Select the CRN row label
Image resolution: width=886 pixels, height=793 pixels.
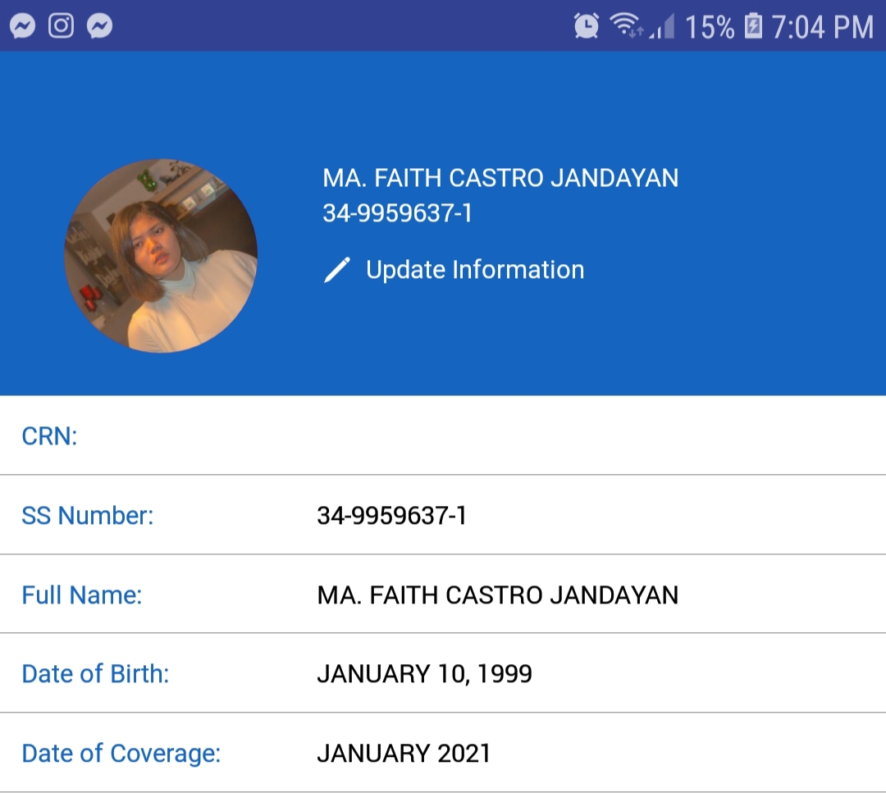point(49,436)
